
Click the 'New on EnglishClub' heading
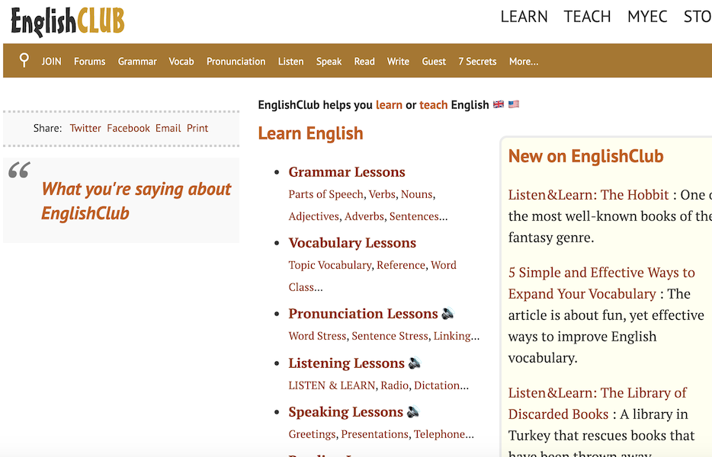pos(585,156)
